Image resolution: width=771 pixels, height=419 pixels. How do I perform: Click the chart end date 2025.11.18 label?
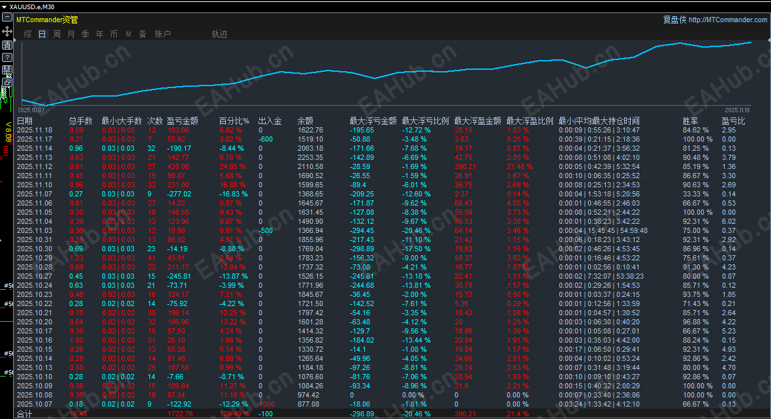click(x=737, y=110)
